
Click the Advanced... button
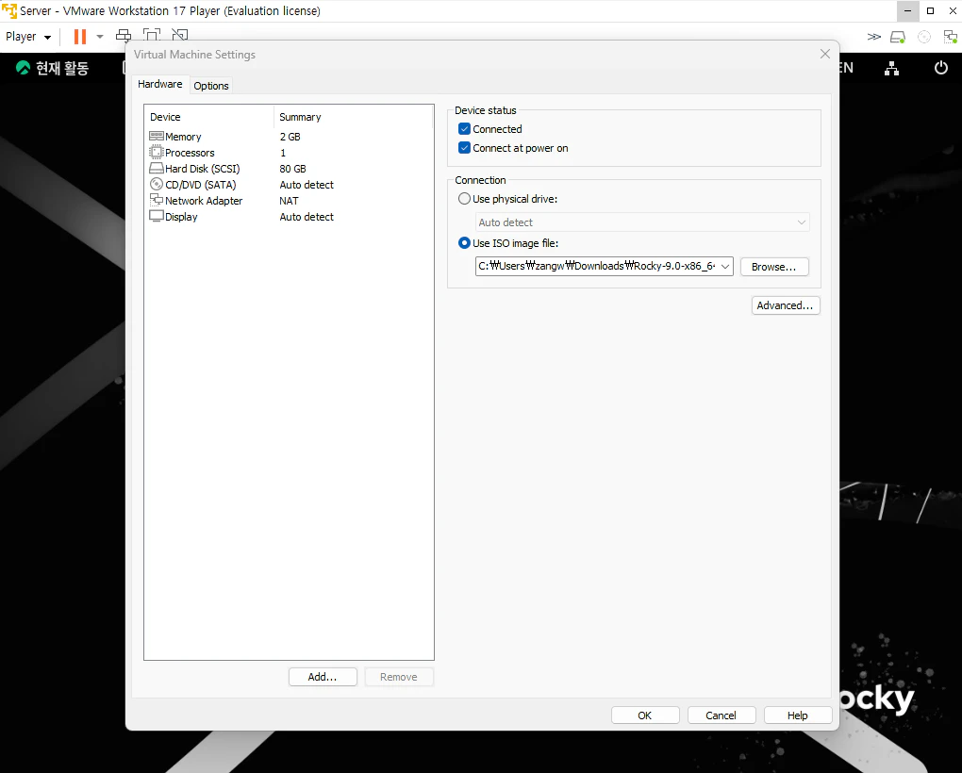(x=786, y=305)
